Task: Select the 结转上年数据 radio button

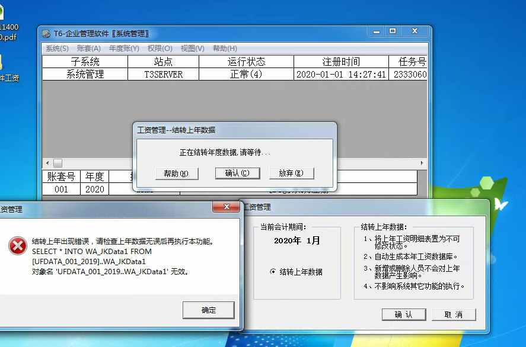Action: coord(273,272)
